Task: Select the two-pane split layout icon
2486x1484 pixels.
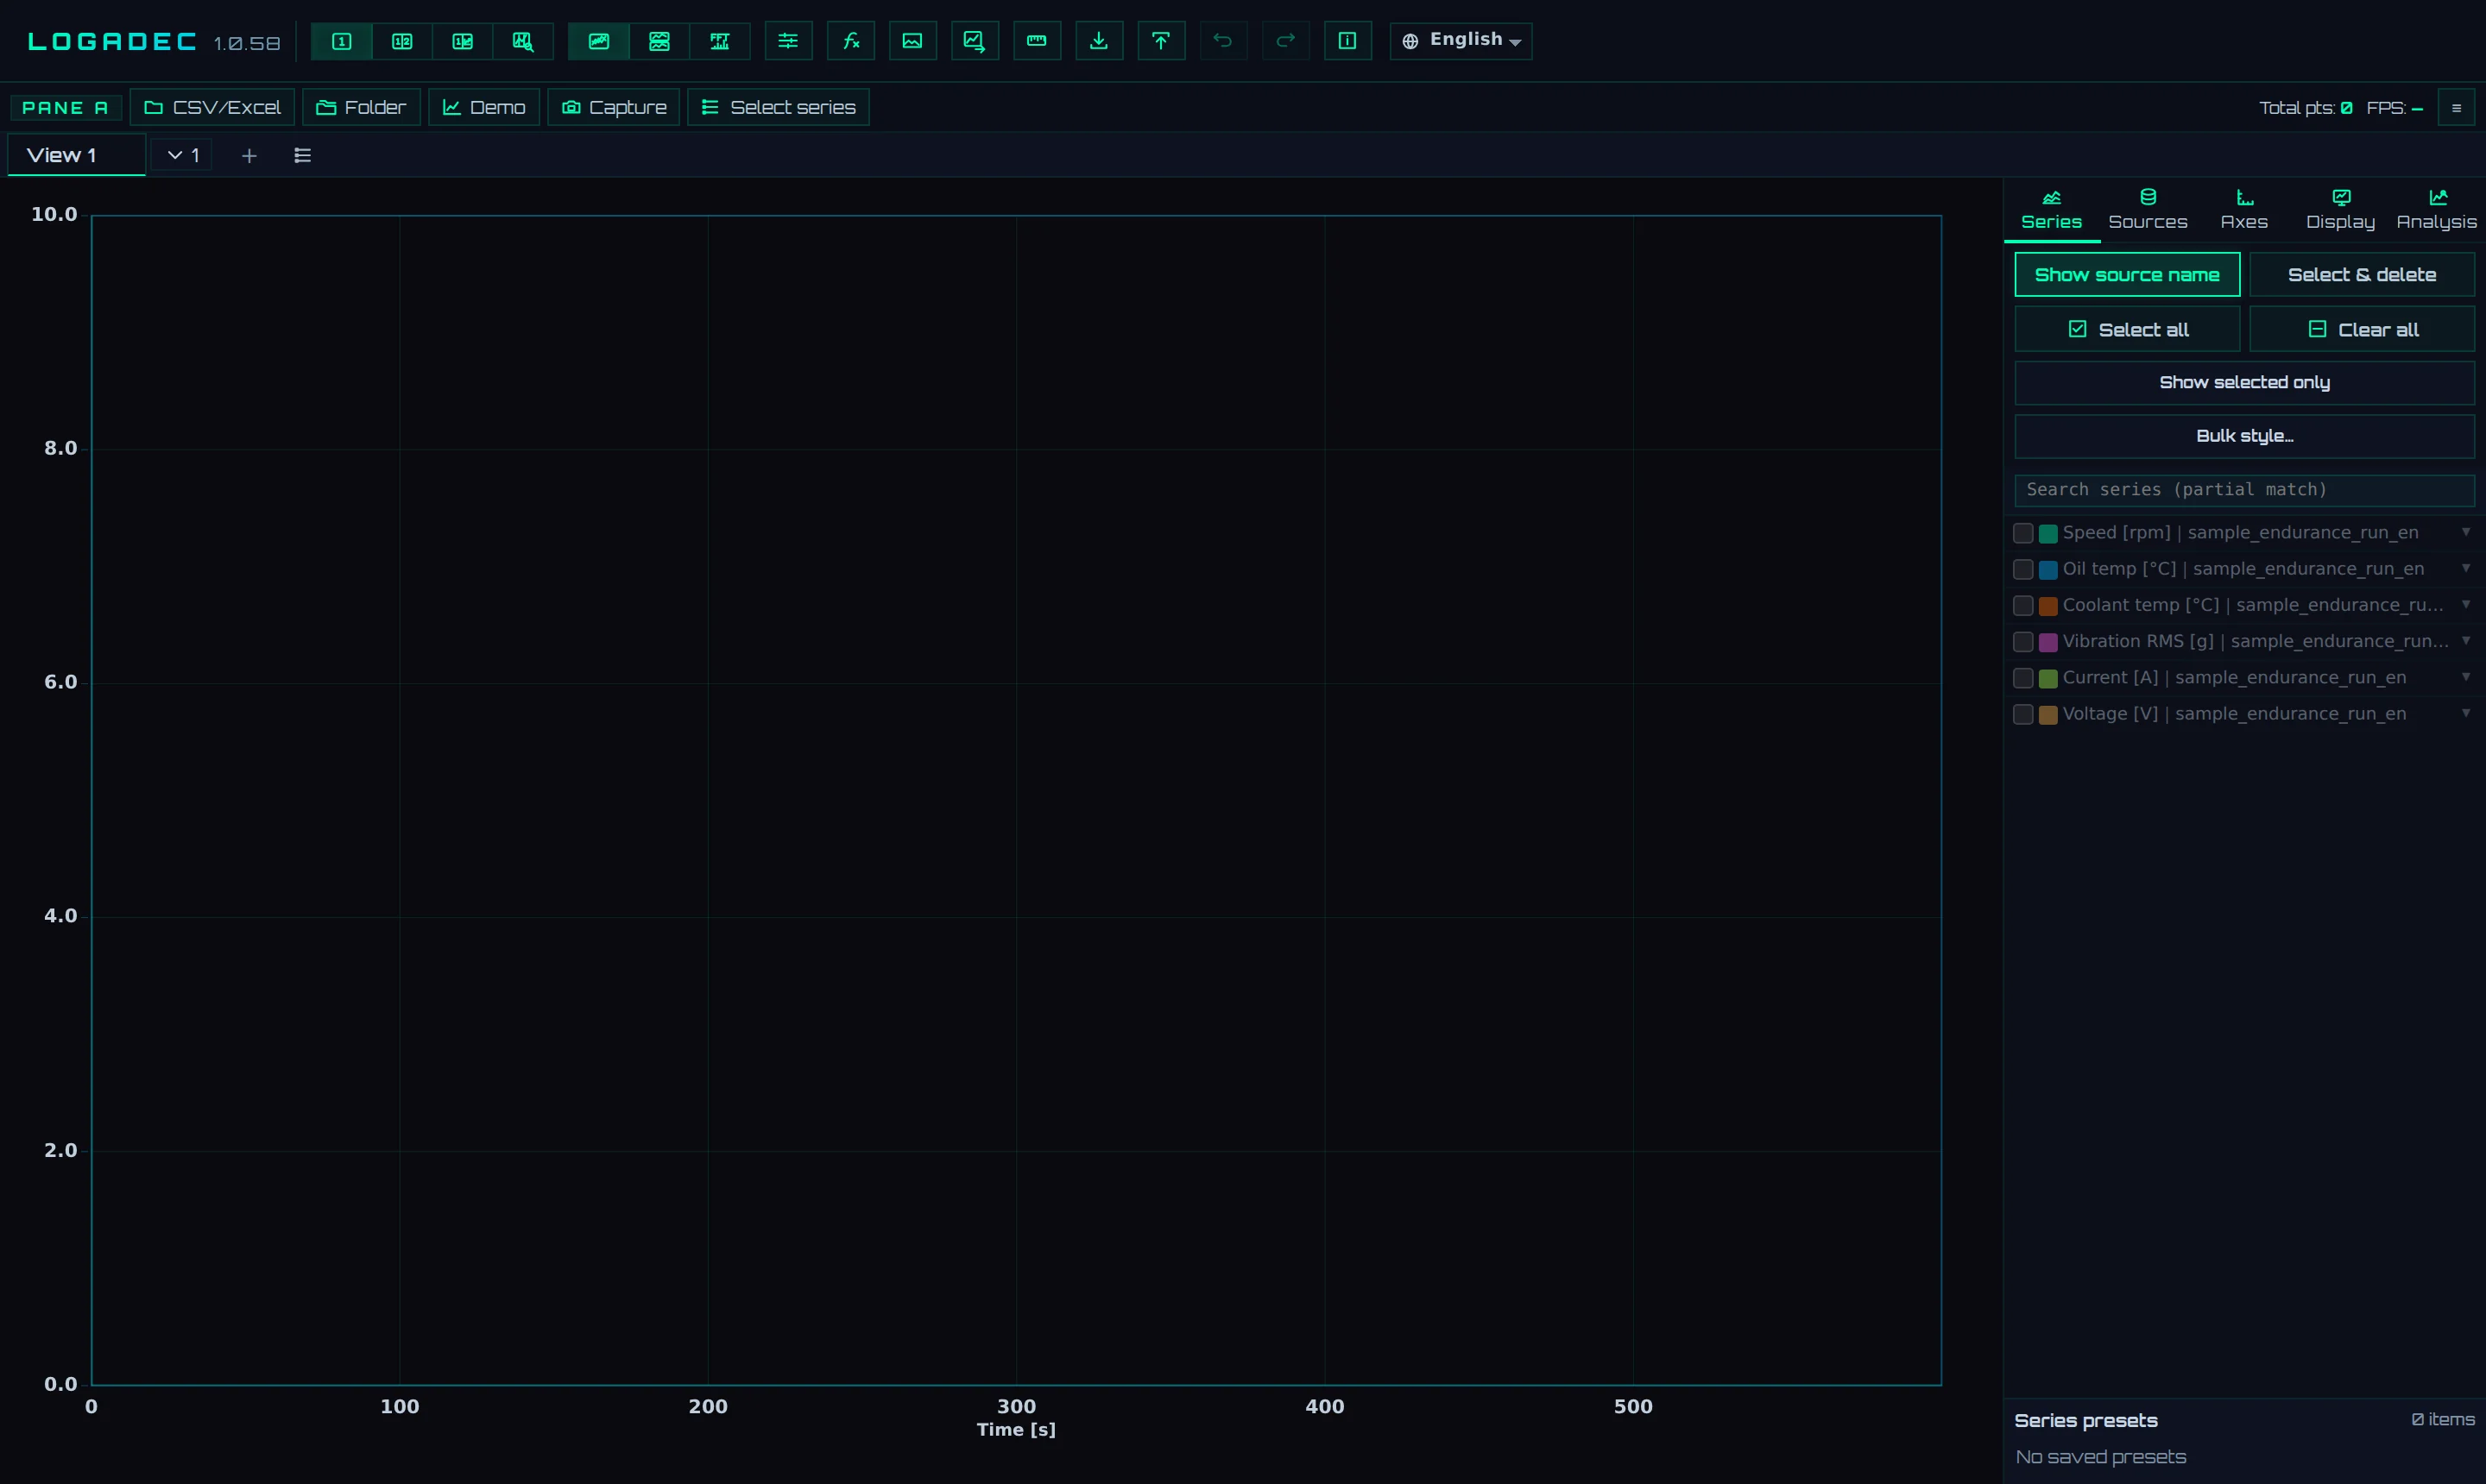Action: click(402, 41)
